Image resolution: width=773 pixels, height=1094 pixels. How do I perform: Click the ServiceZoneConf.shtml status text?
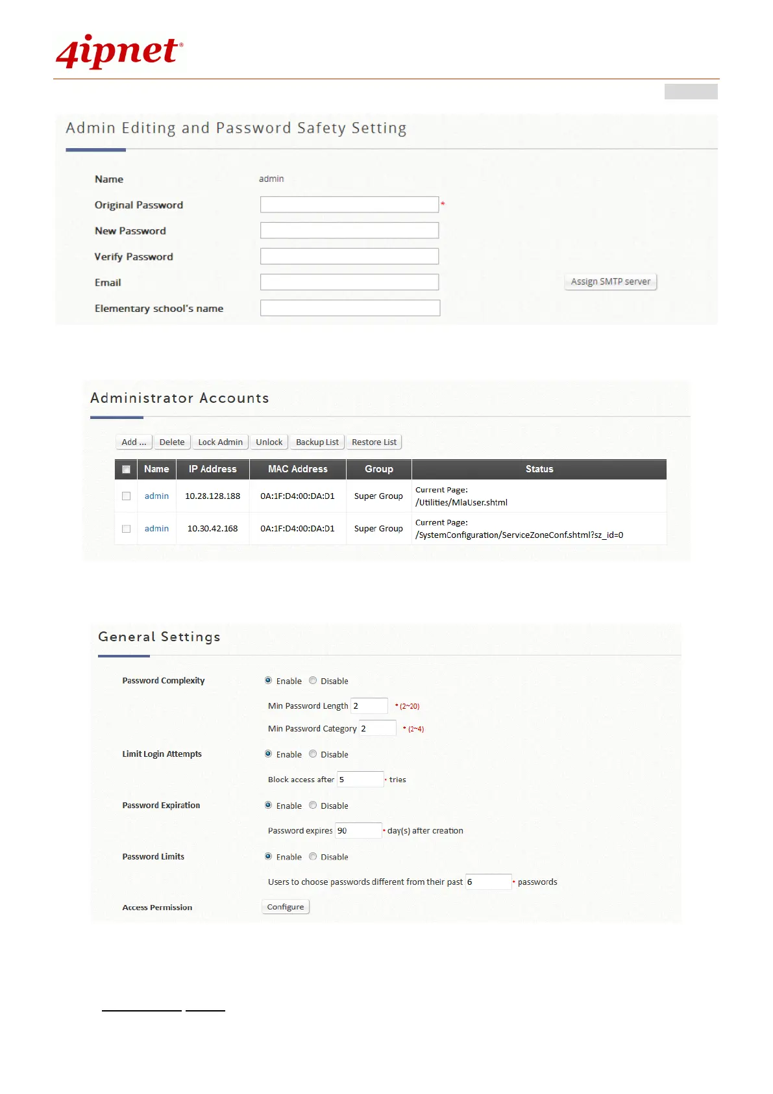coord(519,535)
